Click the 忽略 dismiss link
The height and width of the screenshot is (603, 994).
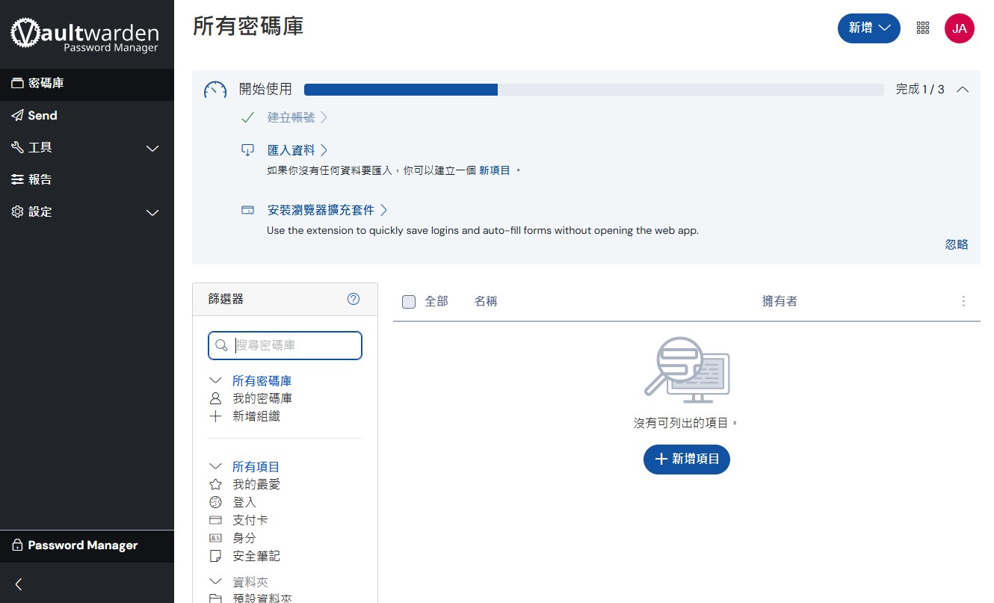(x=956, y=244)
